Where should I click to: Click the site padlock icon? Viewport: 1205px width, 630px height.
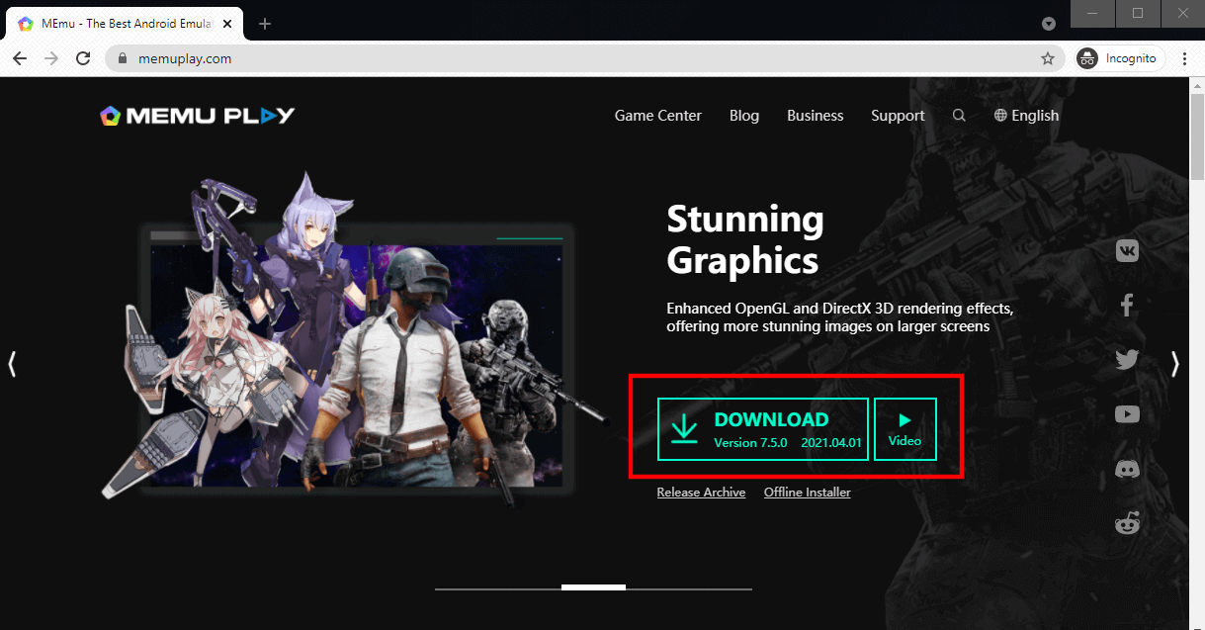coord(123,58)
